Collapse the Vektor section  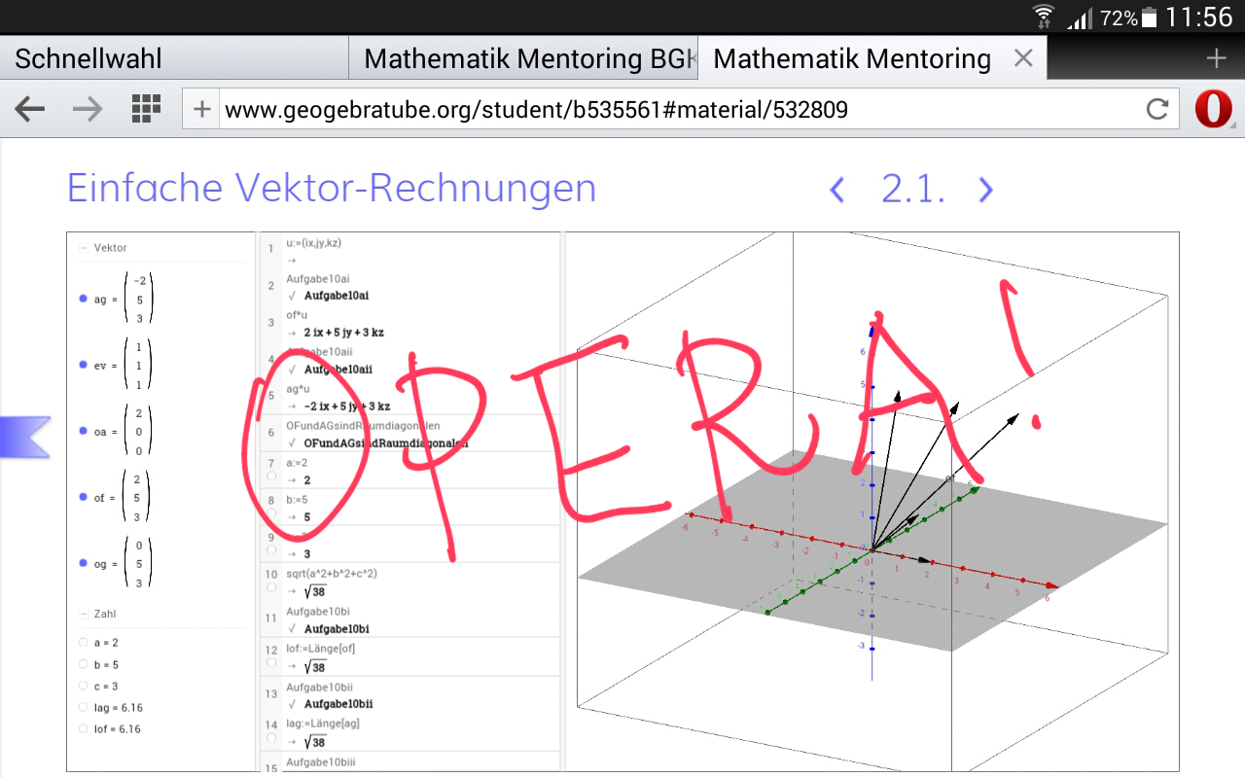84,248
